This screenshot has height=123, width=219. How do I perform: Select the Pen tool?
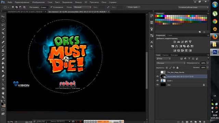pyautogui.click(x=3, y=76)
